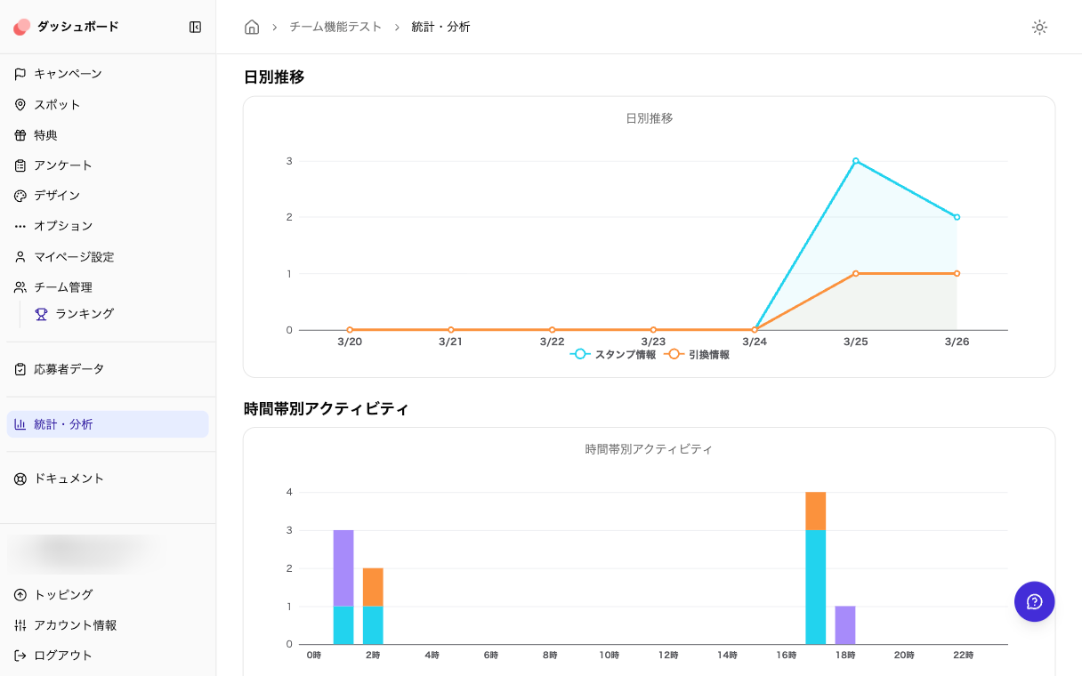Click the 3/25 スタンプ情報 data point

coord(855,161)
